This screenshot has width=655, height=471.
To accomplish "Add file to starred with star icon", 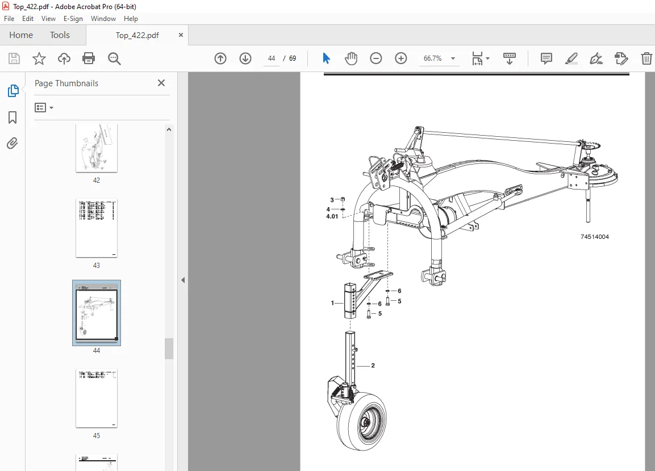I will click(x=39, y=58).
